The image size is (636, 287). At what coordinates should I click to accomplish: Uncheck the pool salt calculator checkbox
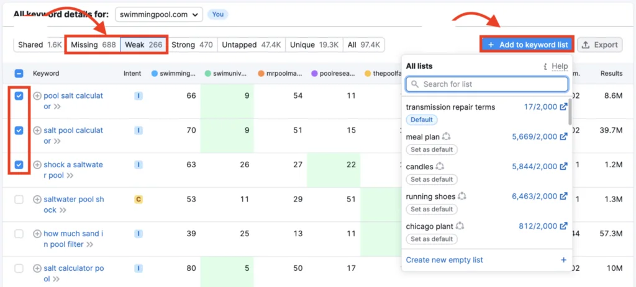[19, 96]
